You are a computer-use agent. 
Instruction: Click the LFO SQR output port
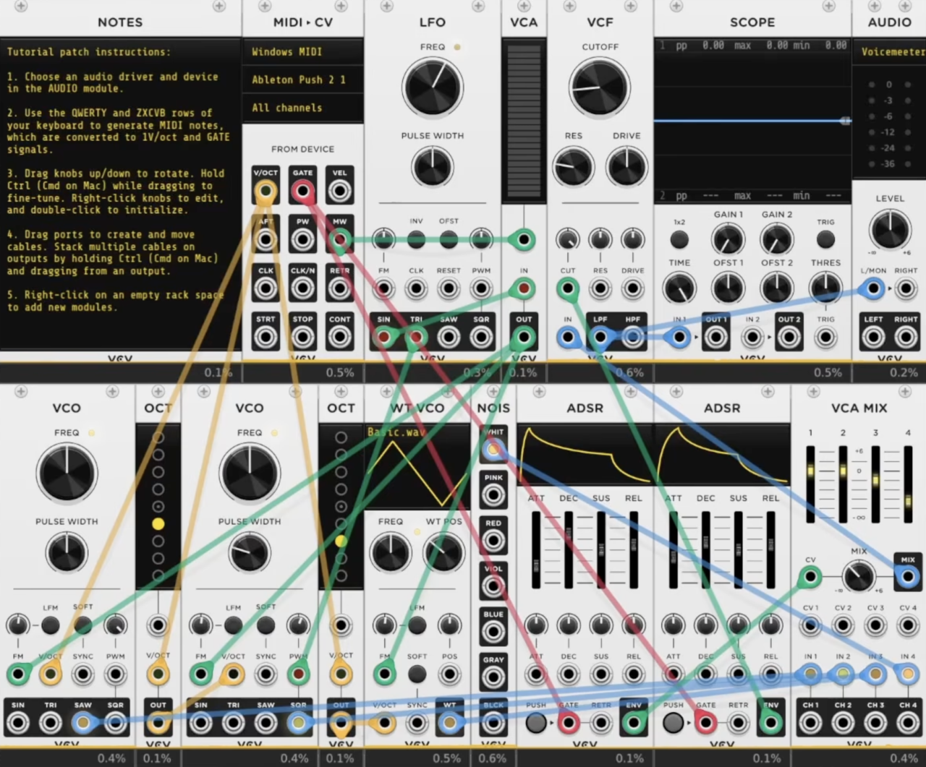click(x=481, y=337)
